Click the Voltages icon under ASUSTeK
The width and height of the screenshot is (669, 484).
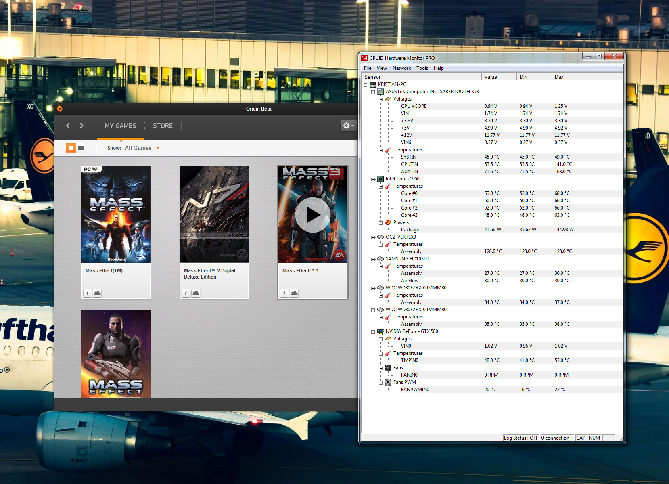click(x=388, y=99)
